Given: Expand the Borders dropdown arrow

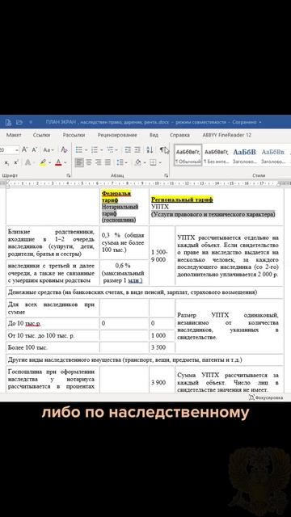Looking at the screenshot, I should 160,162.
